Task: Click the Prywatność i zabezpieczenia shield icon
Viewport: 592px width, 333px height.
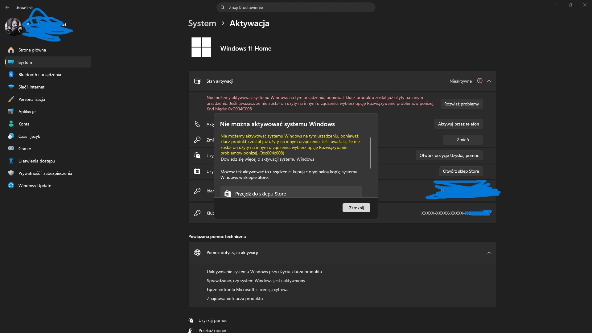Action: click(11, 173)
